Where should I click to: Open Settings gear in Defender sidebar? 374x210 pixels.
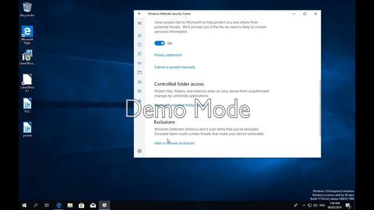[x=140, y=151]
